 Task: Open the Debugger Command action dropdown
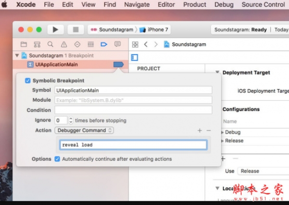(x=84, y=130)
